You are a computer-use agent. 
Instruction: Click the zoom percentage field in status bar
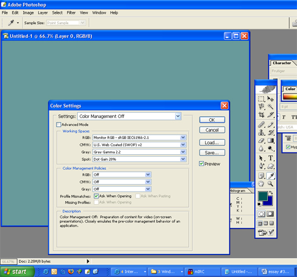tap(8, 262)
